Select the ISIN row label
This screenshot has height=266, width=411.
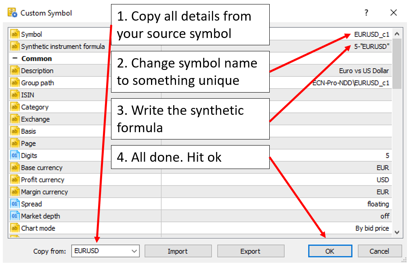(x=27, y=95)
